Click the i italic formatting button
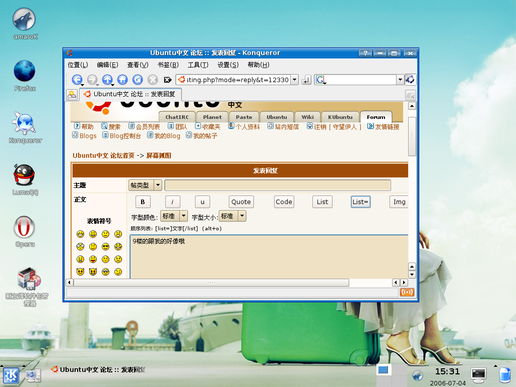This screenshot has width=516, height=387. (172, 202)
